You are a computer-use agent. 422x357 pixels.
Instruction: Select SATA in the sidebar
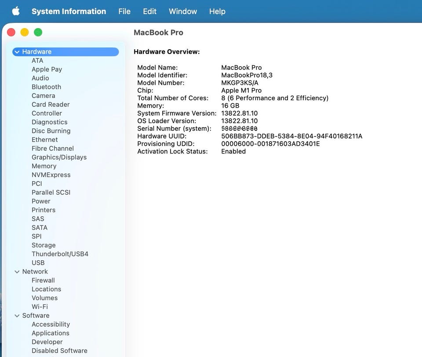point(40,227)
